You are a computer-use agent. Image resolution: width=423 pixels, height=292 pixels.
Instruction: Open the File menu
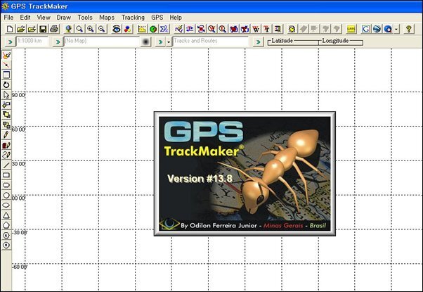(x=8, y=18)
